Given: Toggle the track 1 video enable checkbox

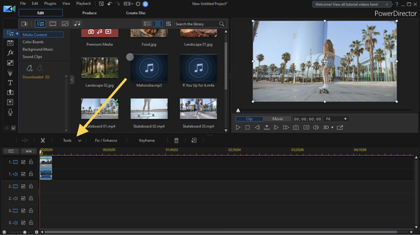Looking at the screenshot, I should (24, 162).
